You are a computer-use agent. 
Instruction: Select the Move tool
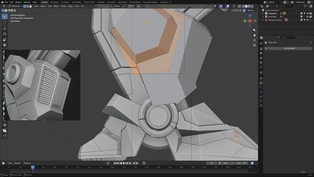coord(4,29)
